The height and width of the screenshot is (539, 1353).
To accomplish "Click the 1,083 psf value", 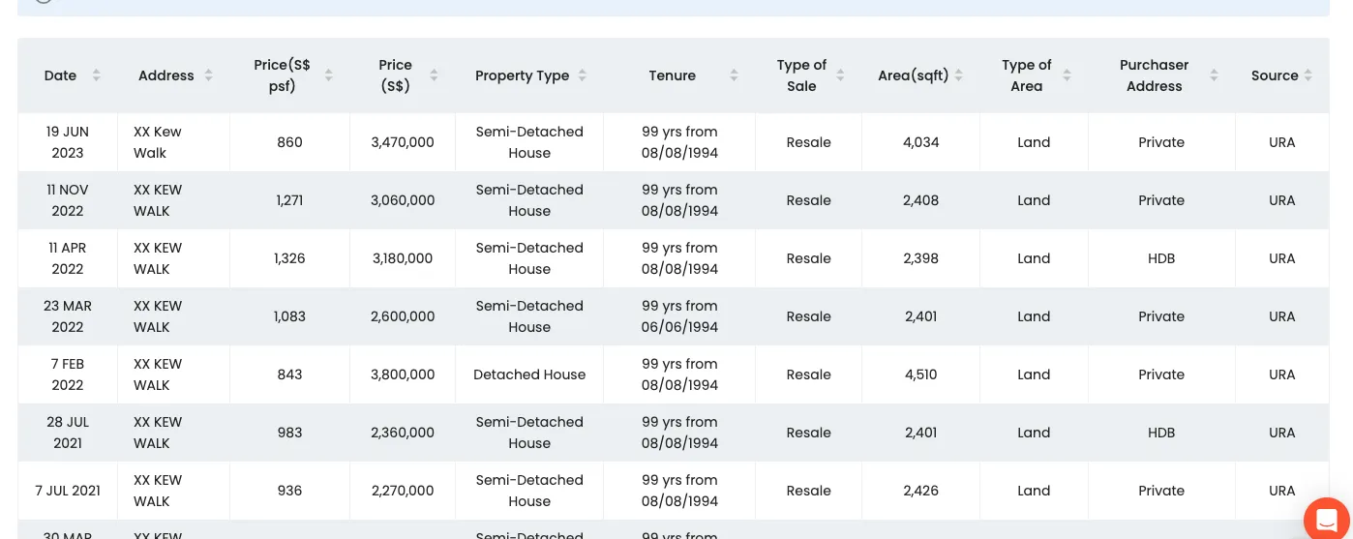I will coord(289,316).
